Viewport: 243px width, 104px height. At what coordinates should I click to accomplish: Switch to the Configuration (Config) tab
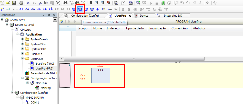[84, 16]
